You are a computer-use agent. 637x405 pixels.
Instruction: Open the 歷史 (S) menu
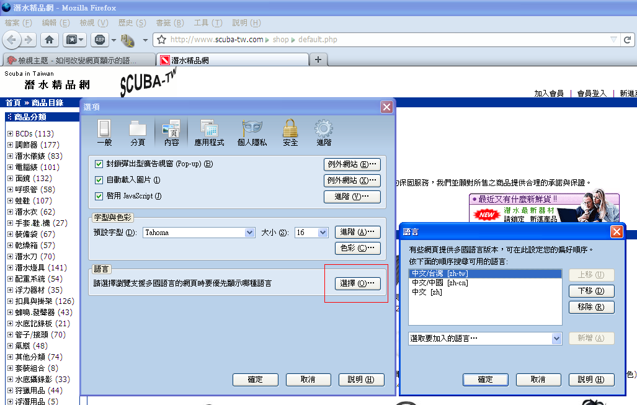[x=132, y=23]
